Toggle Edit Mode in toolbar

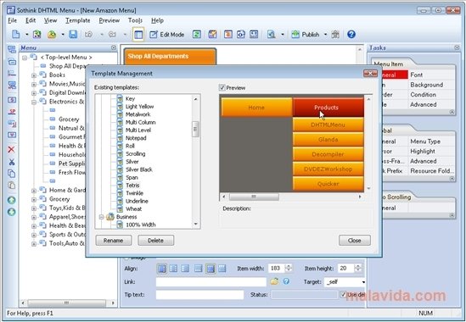tap(166, 35)
